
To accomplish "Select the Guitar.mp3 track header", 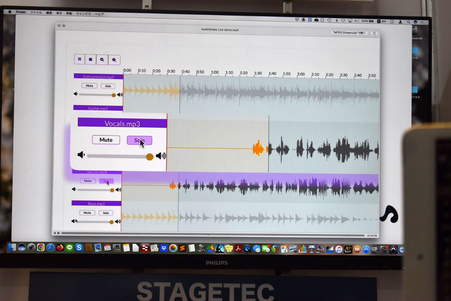I will (x=98, y=108).
